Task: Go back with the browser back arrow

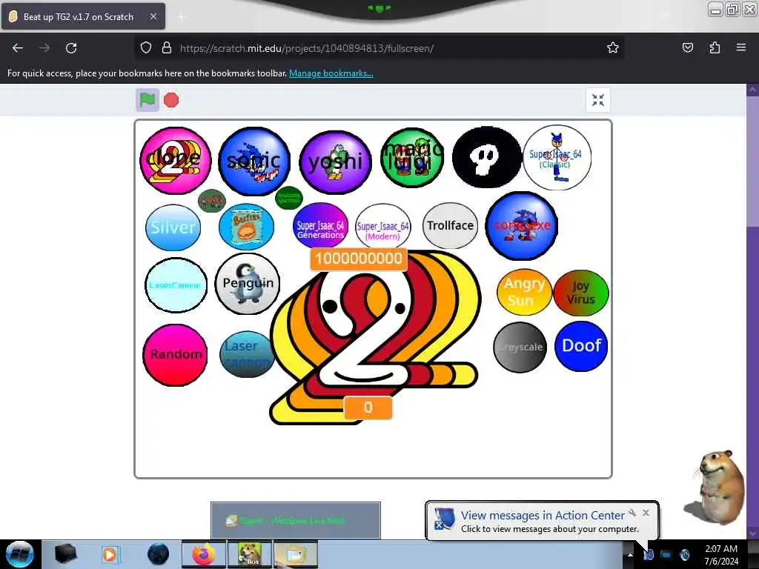Action: (x=18, y=48)
